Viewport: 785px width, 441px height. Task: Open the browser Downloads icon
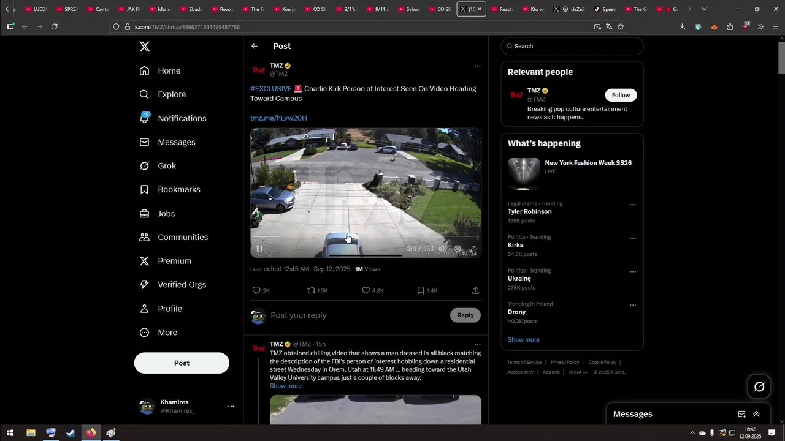(682, 27)
